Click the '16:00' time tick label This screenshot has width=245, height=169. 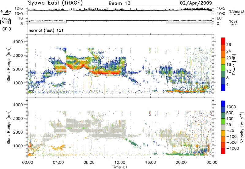tap(150, 163)
